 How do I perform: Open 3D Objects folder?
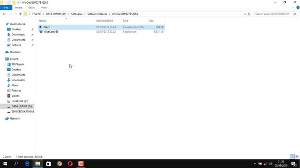18,64
